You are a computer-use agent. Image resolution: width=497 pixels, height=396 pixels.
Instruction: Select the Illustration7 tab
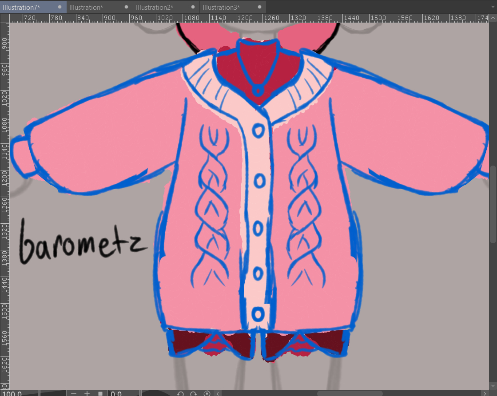pos(21,7)
